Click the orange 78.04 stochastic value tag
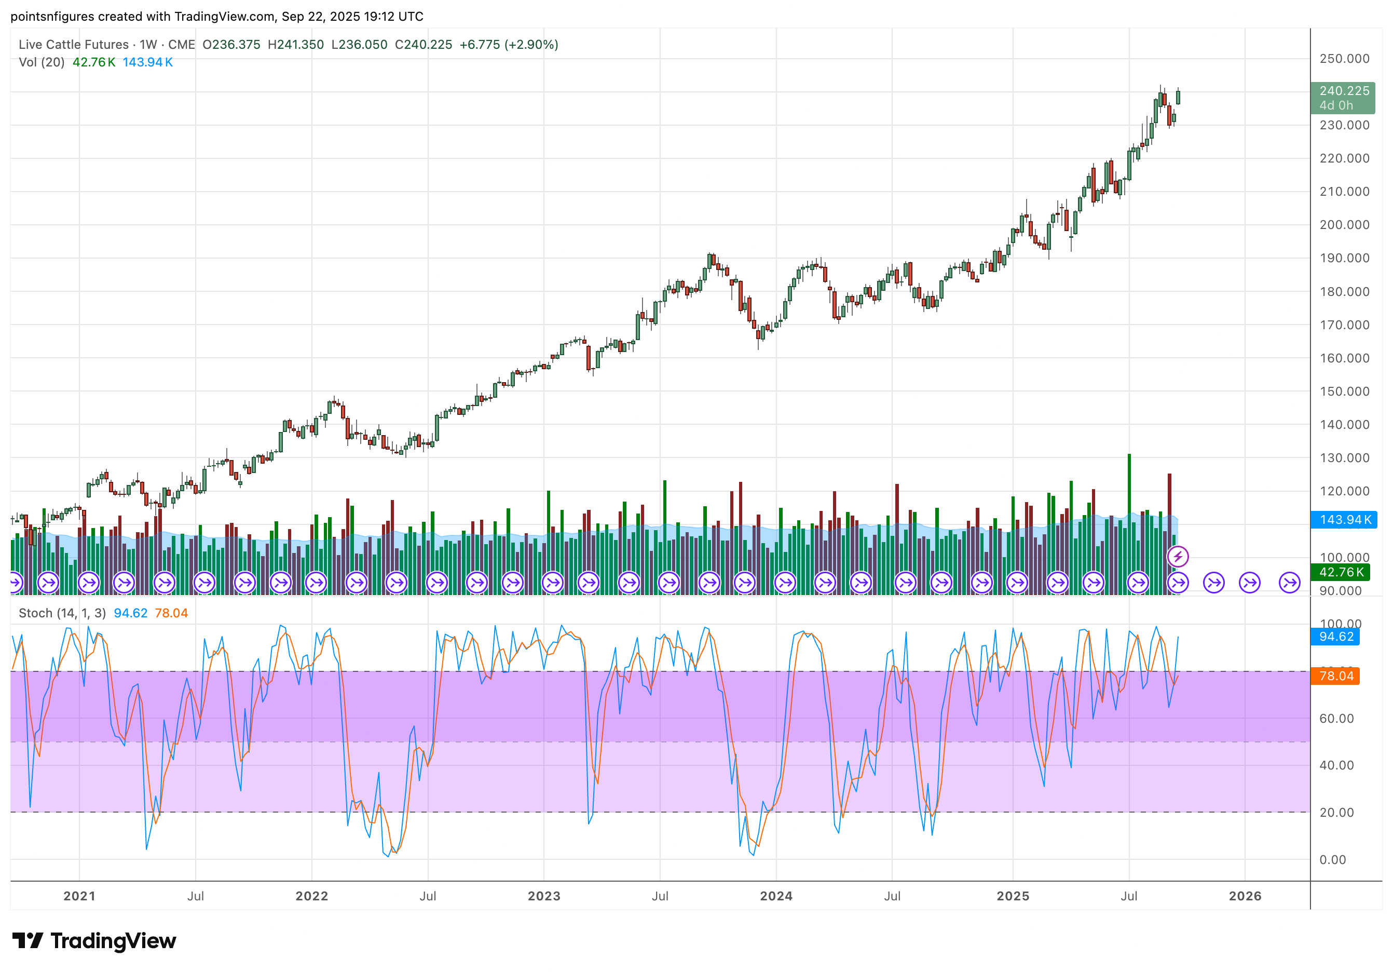 (1336, 676)
